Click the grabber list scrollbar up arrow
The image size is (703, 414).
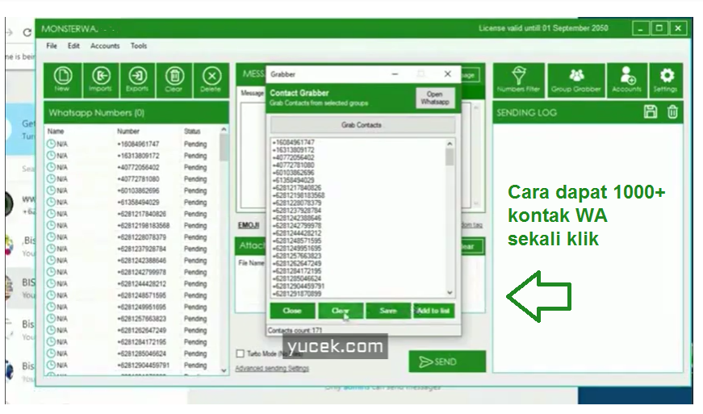click(450, 144)
